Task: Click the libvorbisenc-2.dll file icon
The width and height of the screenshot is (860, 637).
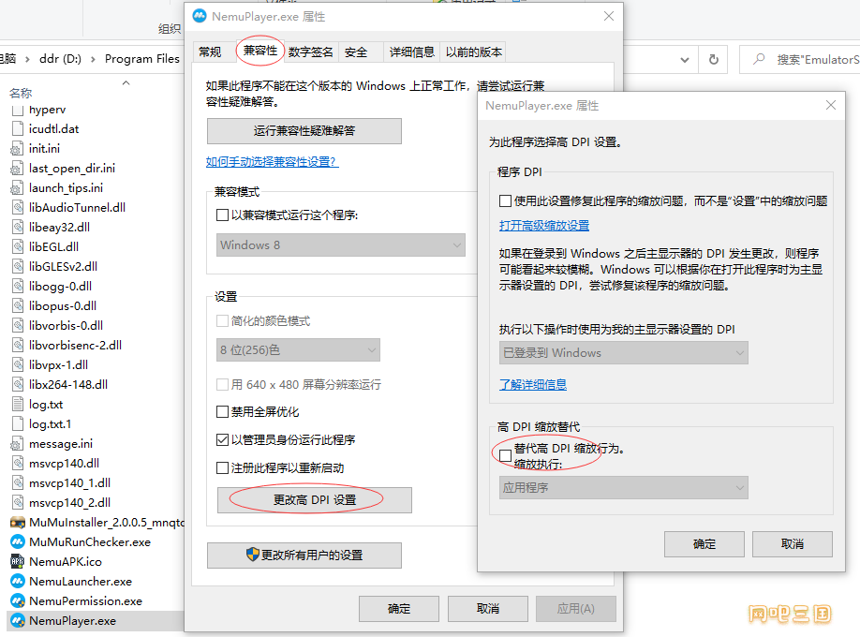Action: tap(18, 345)
